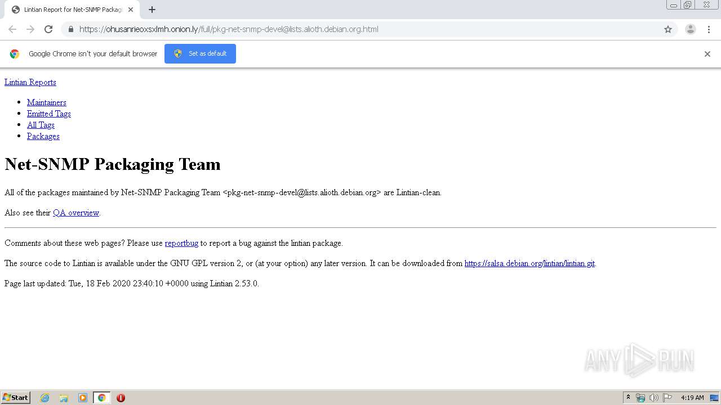Minimize the Chrome window
The image size is (721, 405).
[x=674, y=5]
